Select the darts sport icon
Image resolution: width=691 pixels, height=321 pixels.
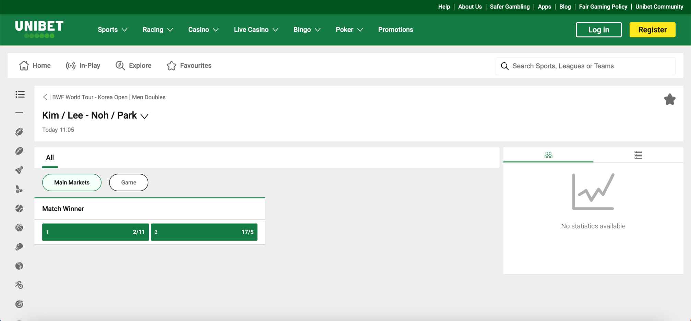point(19,304)
